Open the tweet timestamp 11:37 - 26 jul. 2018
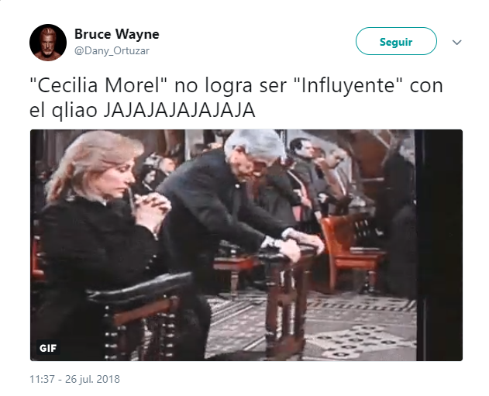 [74, 379]
